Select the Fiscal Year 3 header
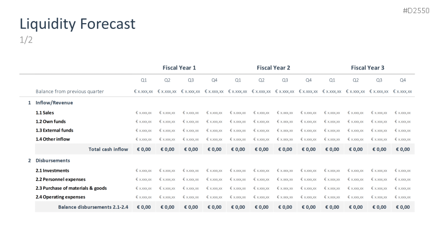This screenshot has height=245, width=437. pos(367,68)
